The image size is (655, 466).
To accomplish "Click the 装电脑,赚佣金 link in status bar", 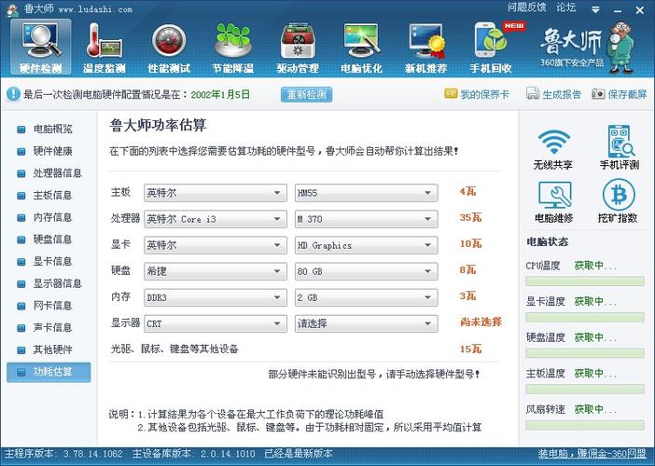I will (592, 454).
